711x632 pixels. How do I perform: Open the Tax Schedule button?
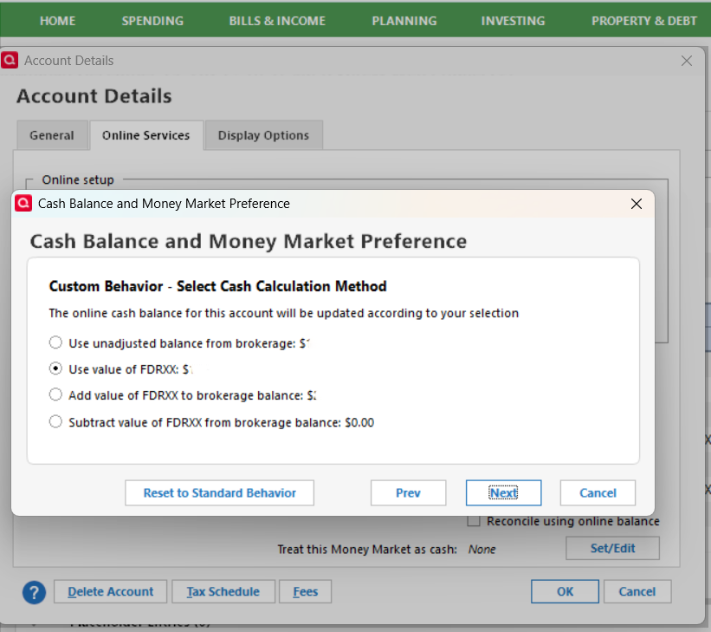tap(223, 591)
